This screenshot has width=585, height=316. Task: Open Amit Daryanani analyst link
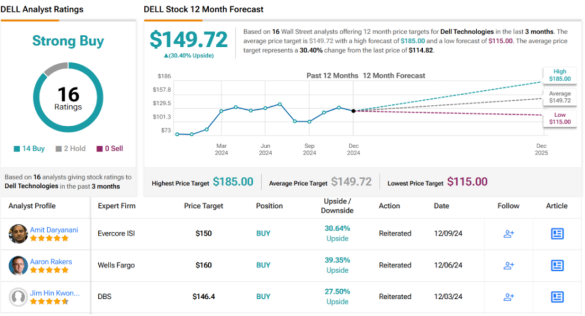pos(54,230)
